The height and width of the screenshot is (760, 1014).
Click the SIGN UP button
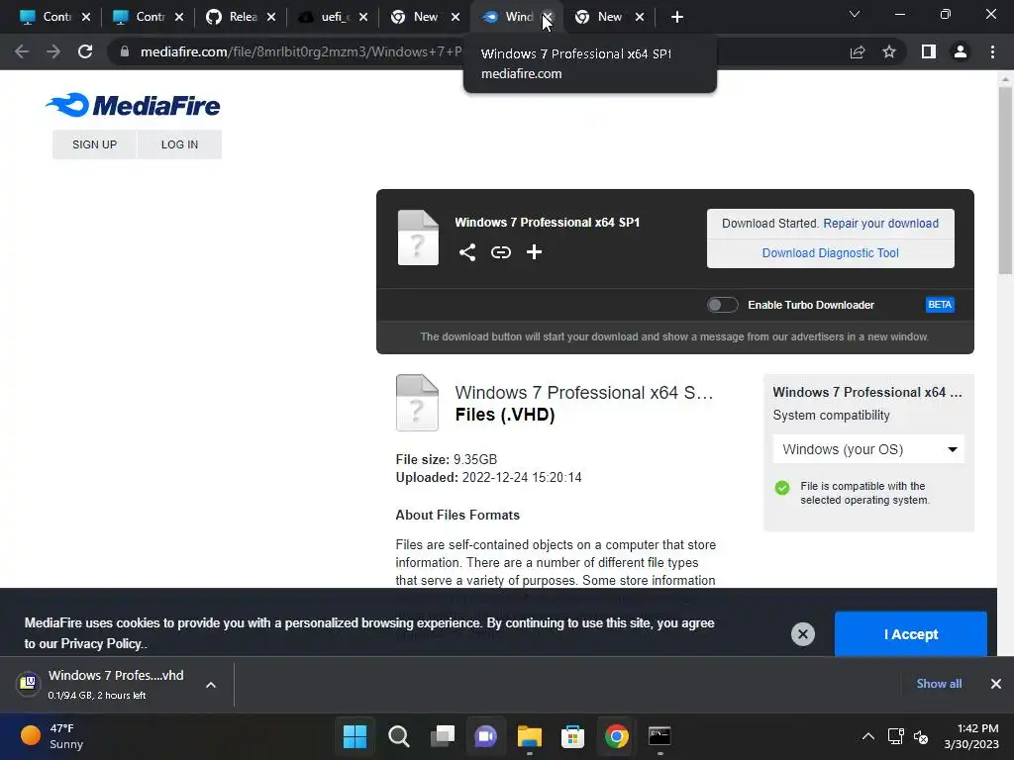point(94,144)
